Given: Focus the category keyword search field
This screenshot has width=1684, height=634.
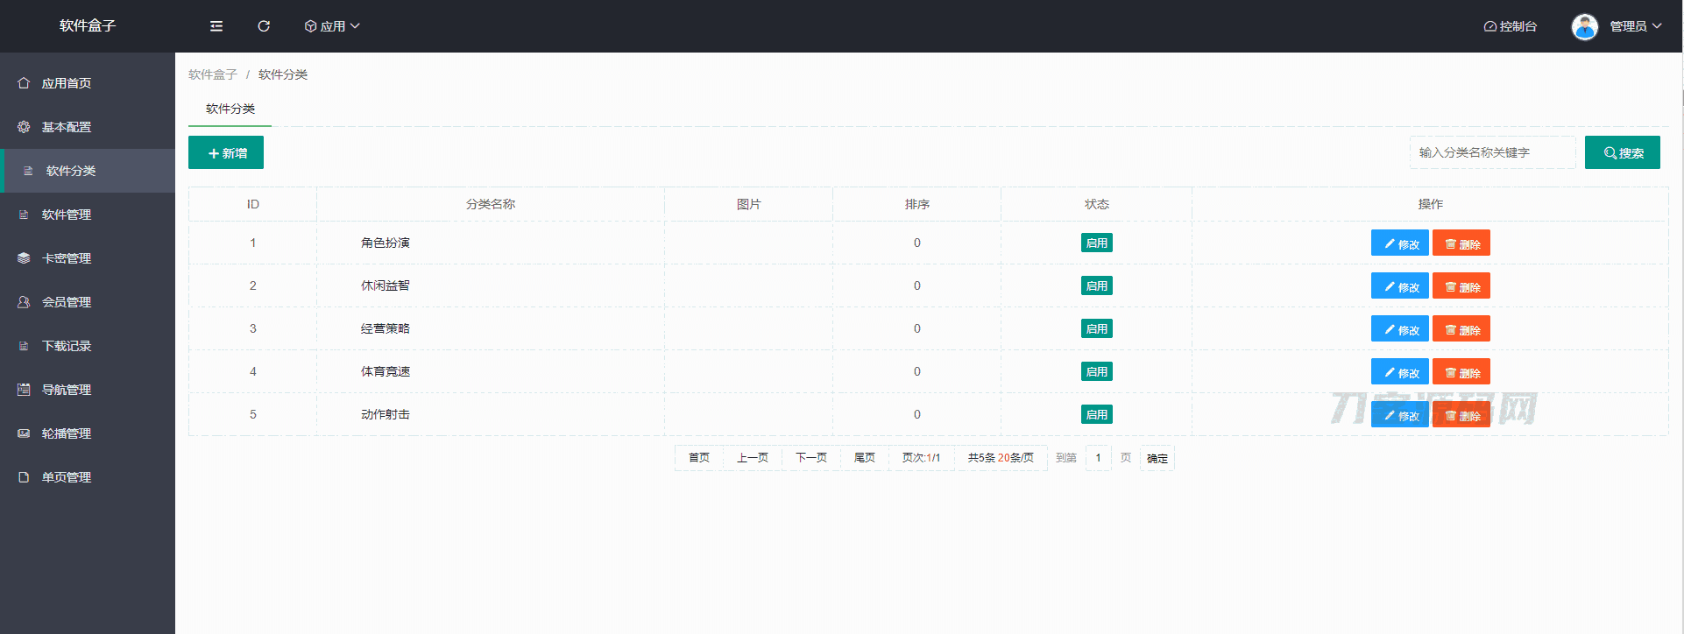Looking at the screenshot, I should coord(1492,152).
